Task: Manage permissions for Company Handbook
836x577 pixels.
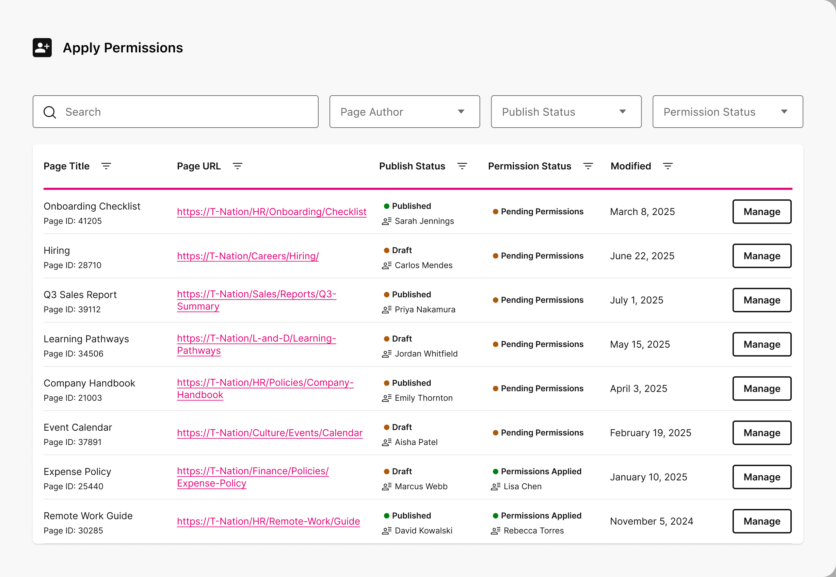Action: coord(761,388)
